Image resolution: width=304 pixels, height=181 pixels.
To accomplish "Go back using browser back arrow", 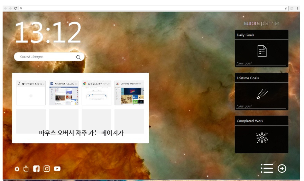I will pos(6,8).
